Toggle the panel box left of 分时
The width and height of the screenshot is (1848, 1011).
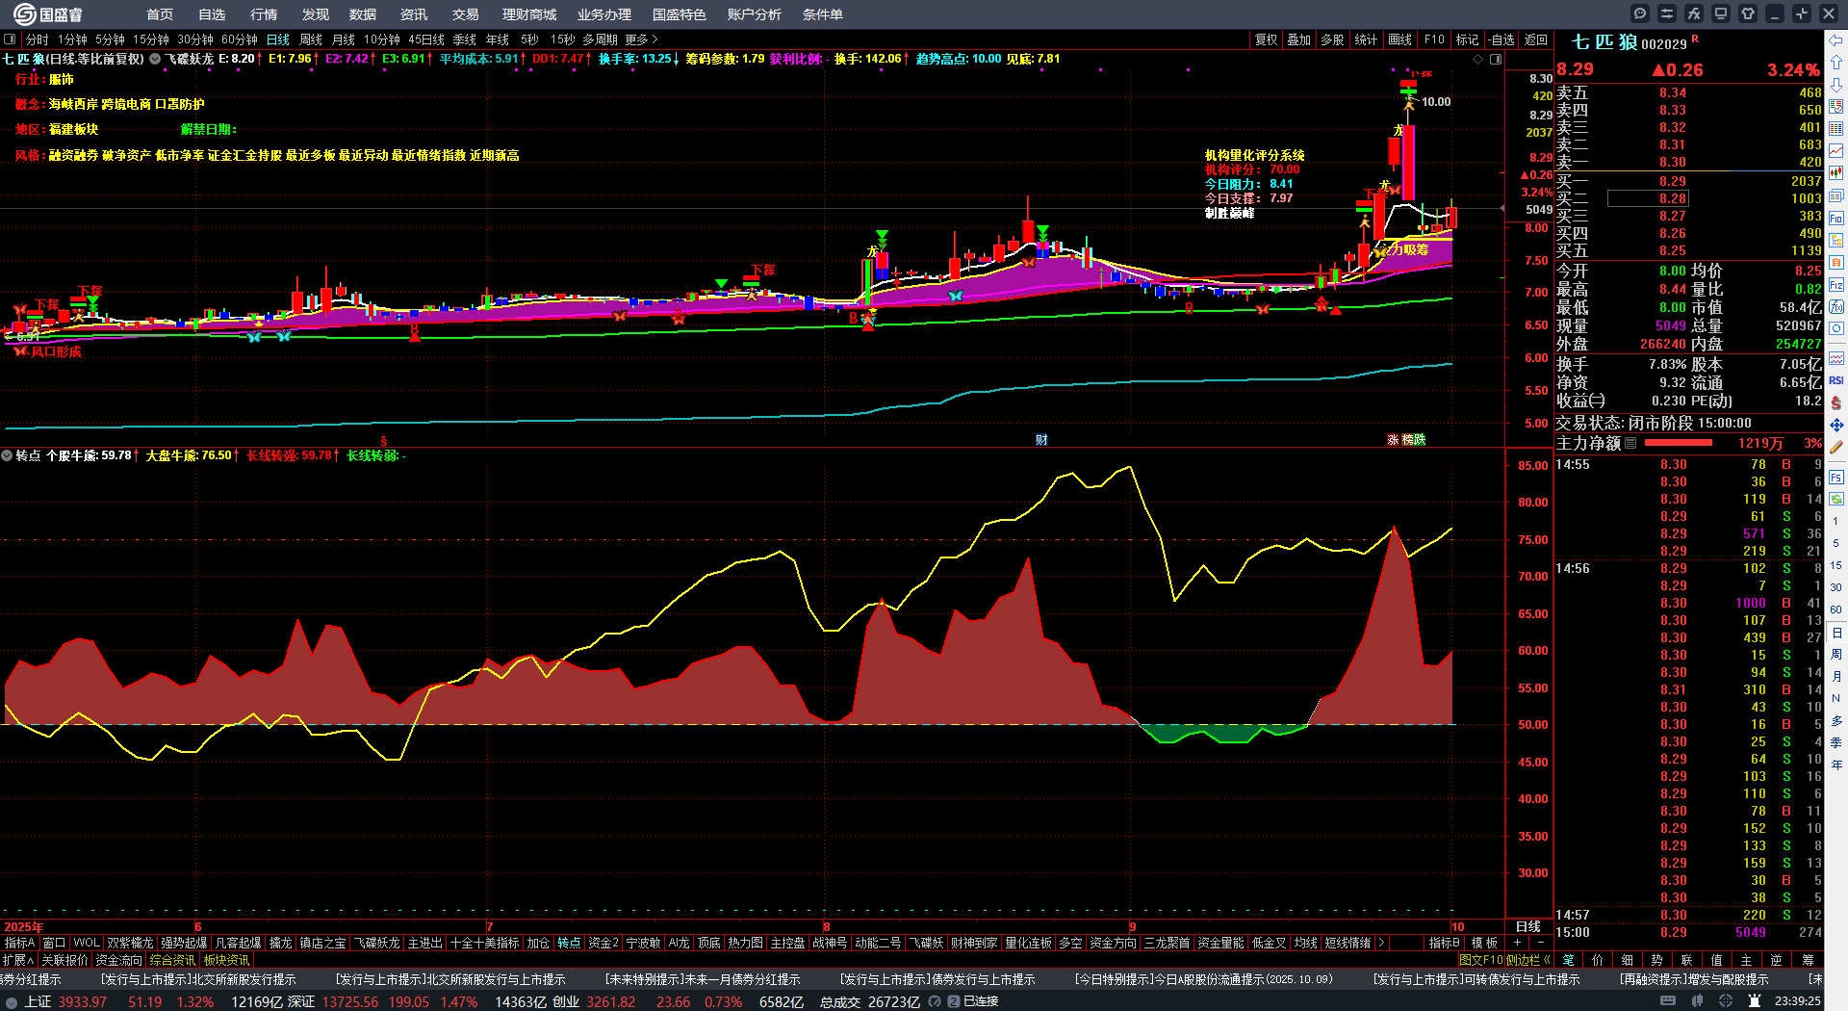click(10, 39)
